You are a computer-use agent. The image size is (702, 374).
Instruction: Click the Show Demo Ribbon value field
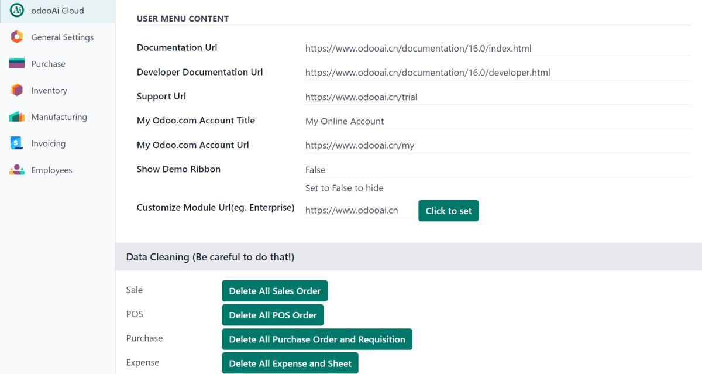[497, 170]
